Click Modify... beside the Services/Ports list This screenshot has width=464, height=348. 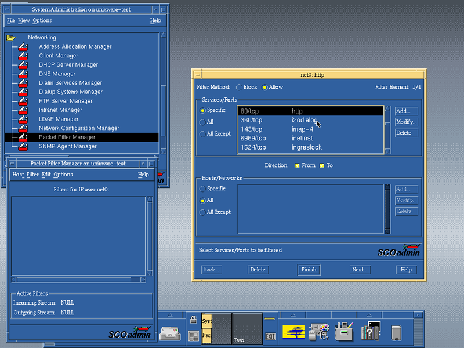tap(407, 122)
